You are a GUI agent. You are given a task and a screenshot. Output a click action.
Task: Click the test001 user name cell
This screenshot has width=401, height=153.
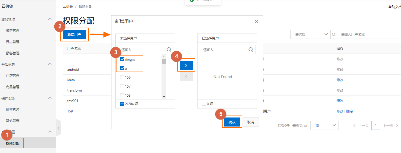(x=73, y=101)
